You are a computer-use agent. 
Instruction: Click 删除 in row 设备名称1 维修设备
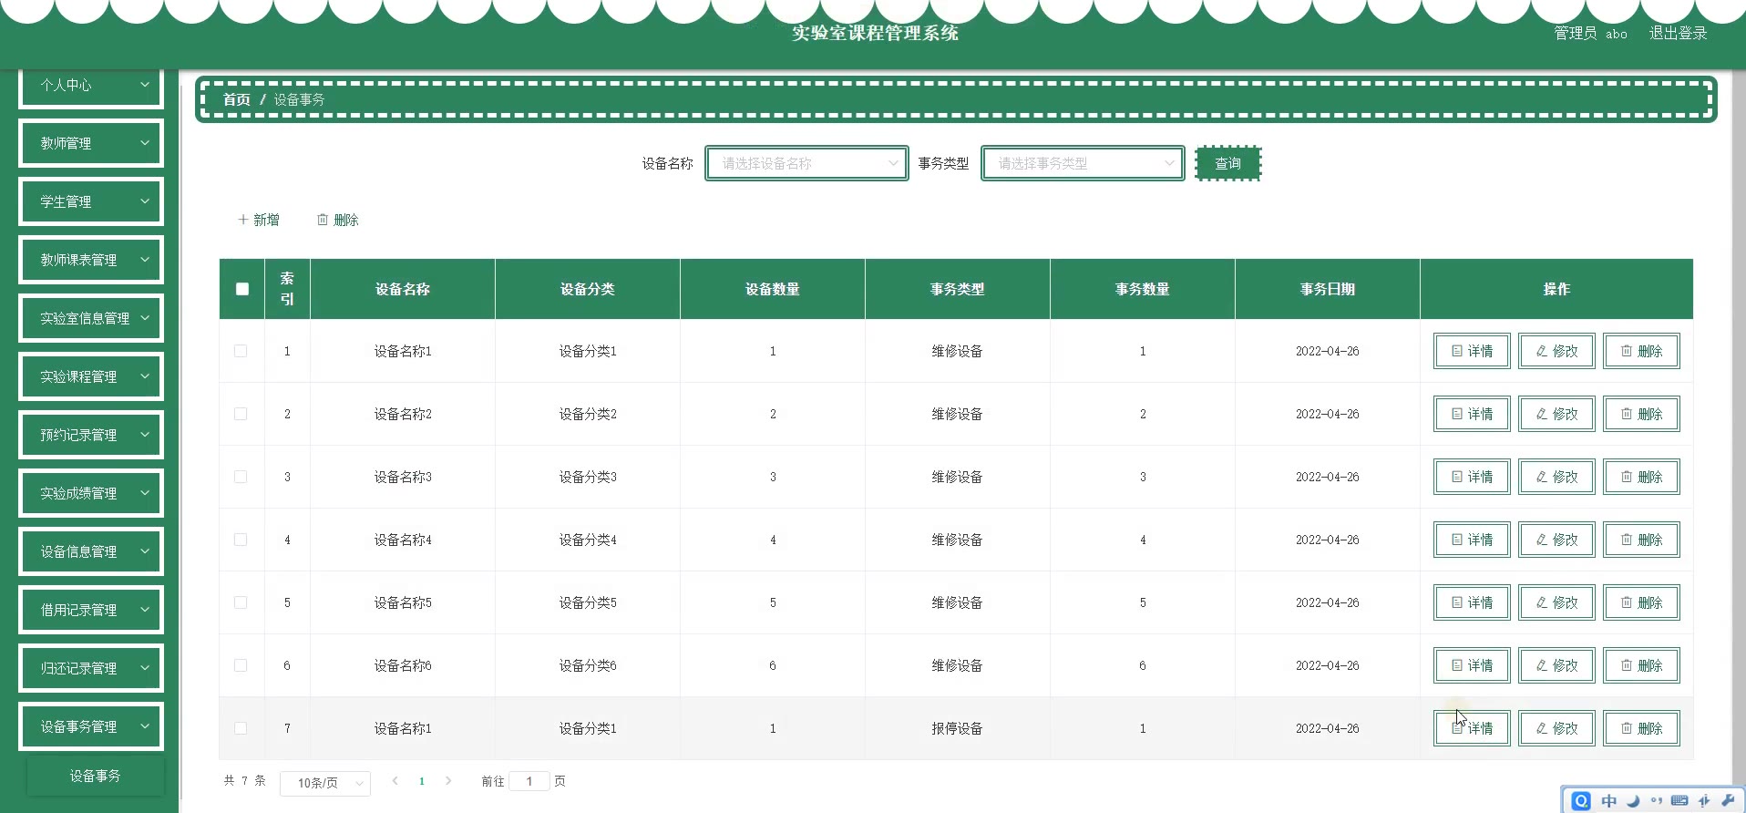tap(1641, 351)
